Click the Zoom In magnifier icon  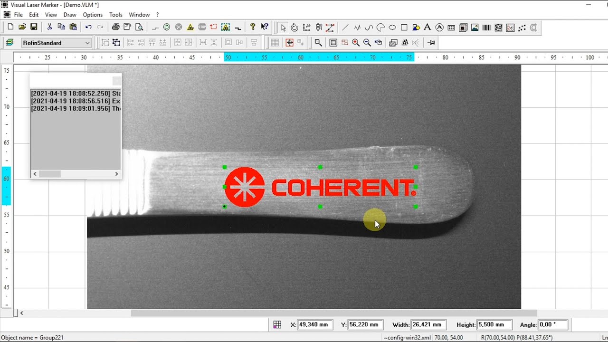[356, 43]
